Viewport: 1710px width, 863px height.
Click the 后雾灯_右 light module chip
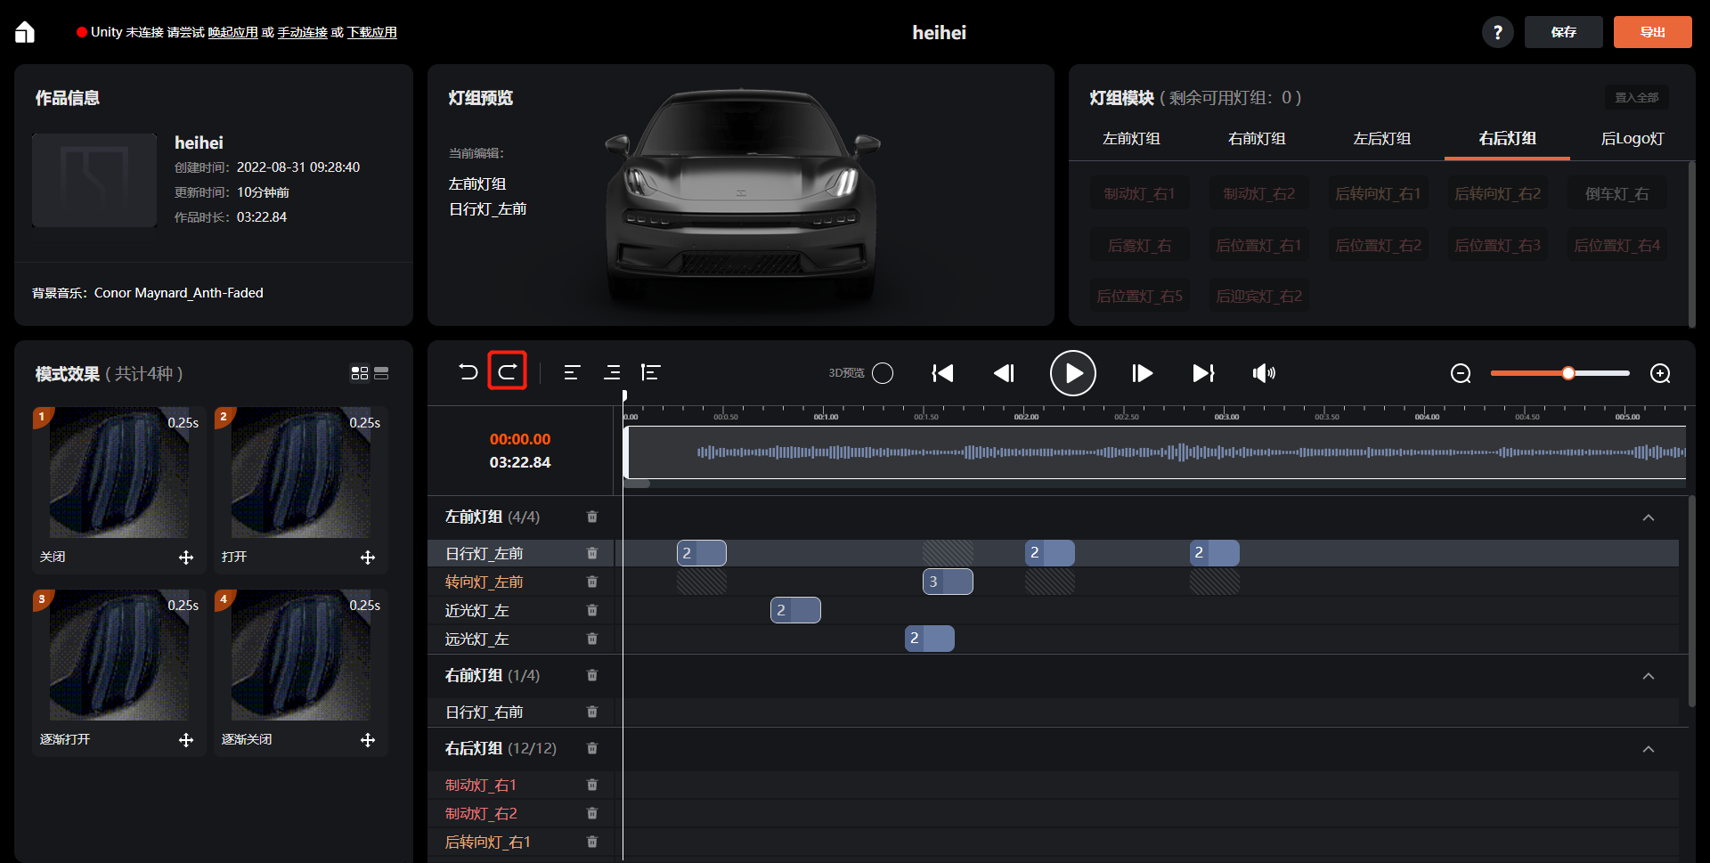pos(1139,246)
